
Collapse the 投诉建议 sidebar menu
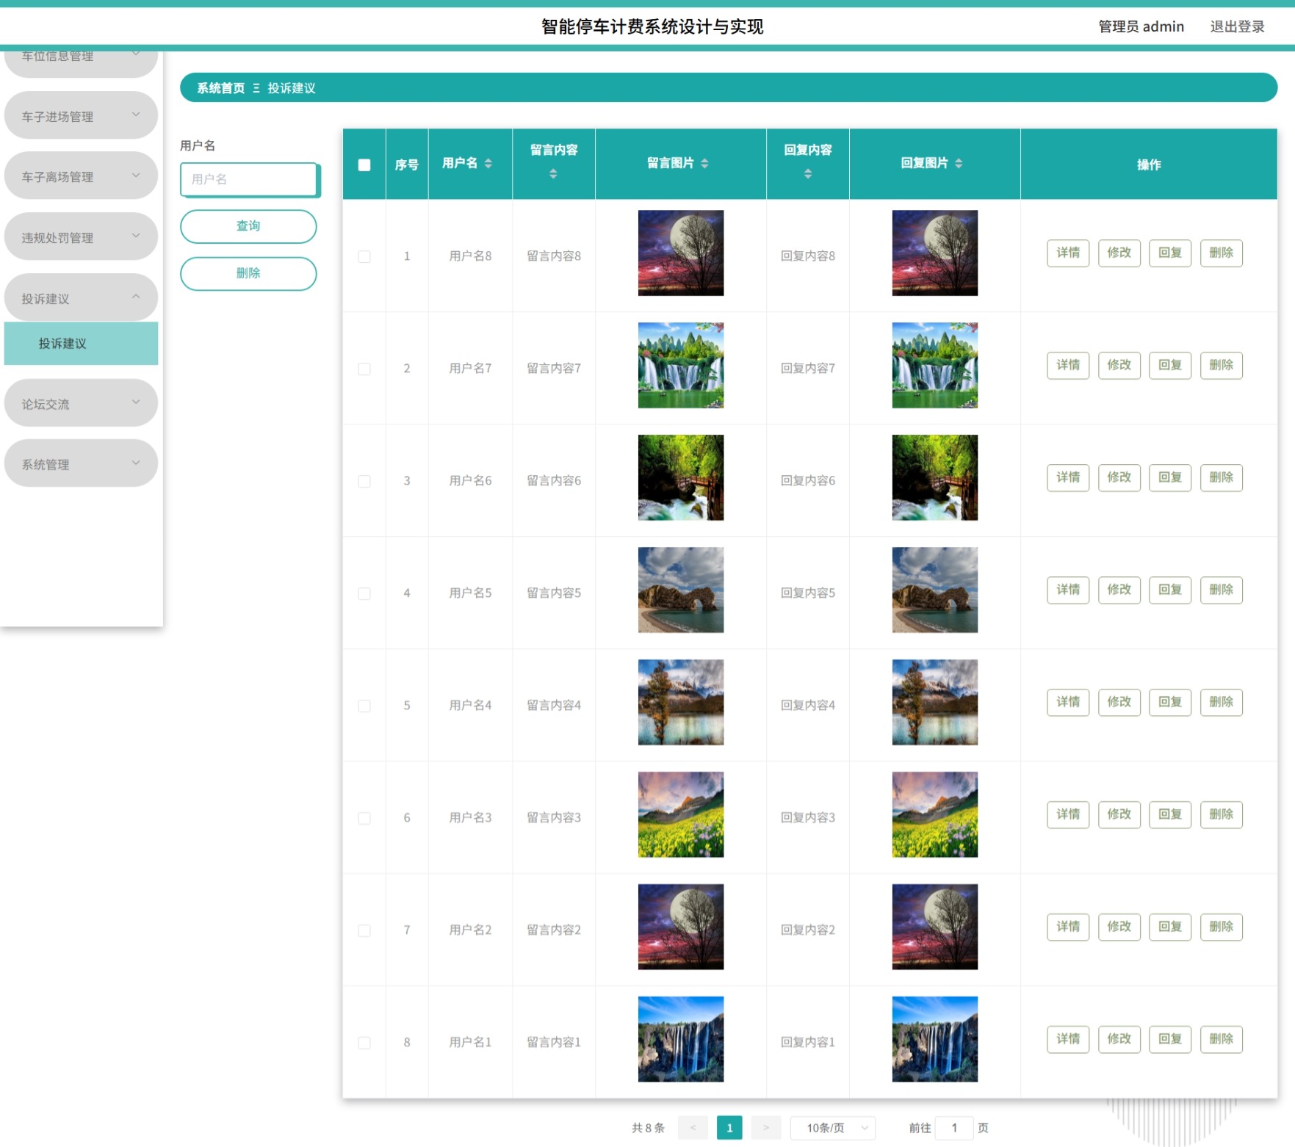coord(81,298)
